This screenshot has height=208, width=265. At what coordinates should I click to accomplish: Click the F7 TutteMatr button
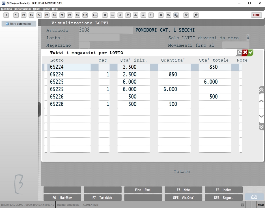point(103,198)
